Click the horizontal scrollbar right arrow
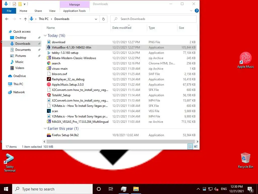 click(197, 141)
